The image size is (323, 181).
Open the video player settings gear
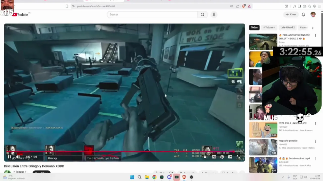coord(222,157)
